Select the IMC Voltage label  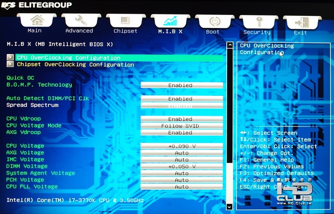click(25, 159)
